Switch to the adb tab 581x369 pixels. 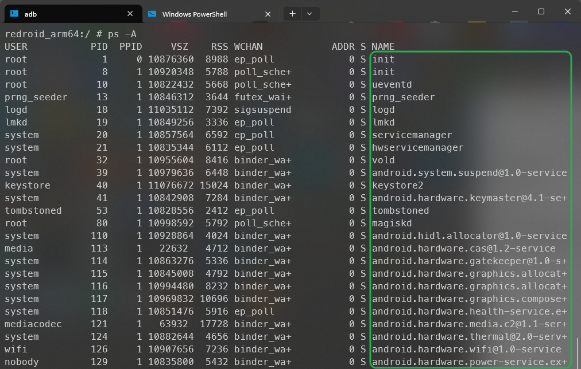(73, 14)
